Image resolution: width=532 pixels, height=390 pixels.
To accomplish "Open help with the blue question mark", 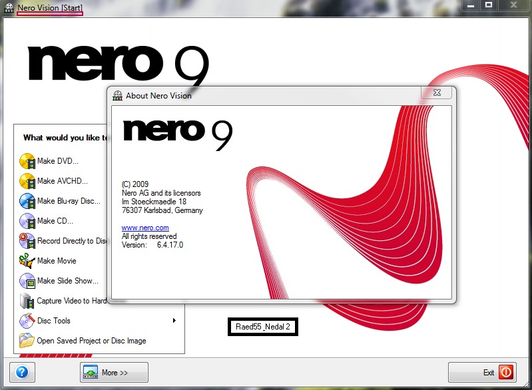I will pyautogui.click(x=22, y=373).
